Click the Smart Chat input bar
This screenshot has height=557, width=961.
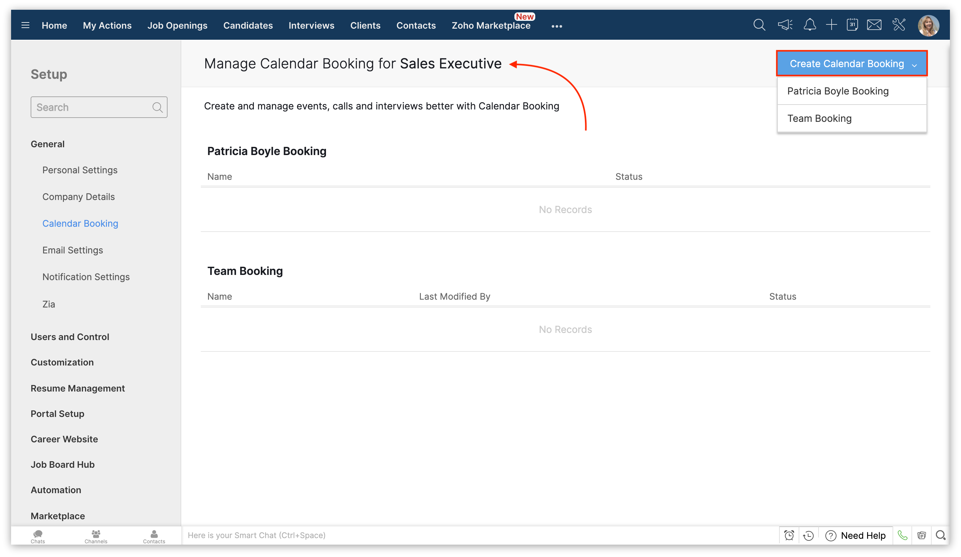[x=480, y=535]
